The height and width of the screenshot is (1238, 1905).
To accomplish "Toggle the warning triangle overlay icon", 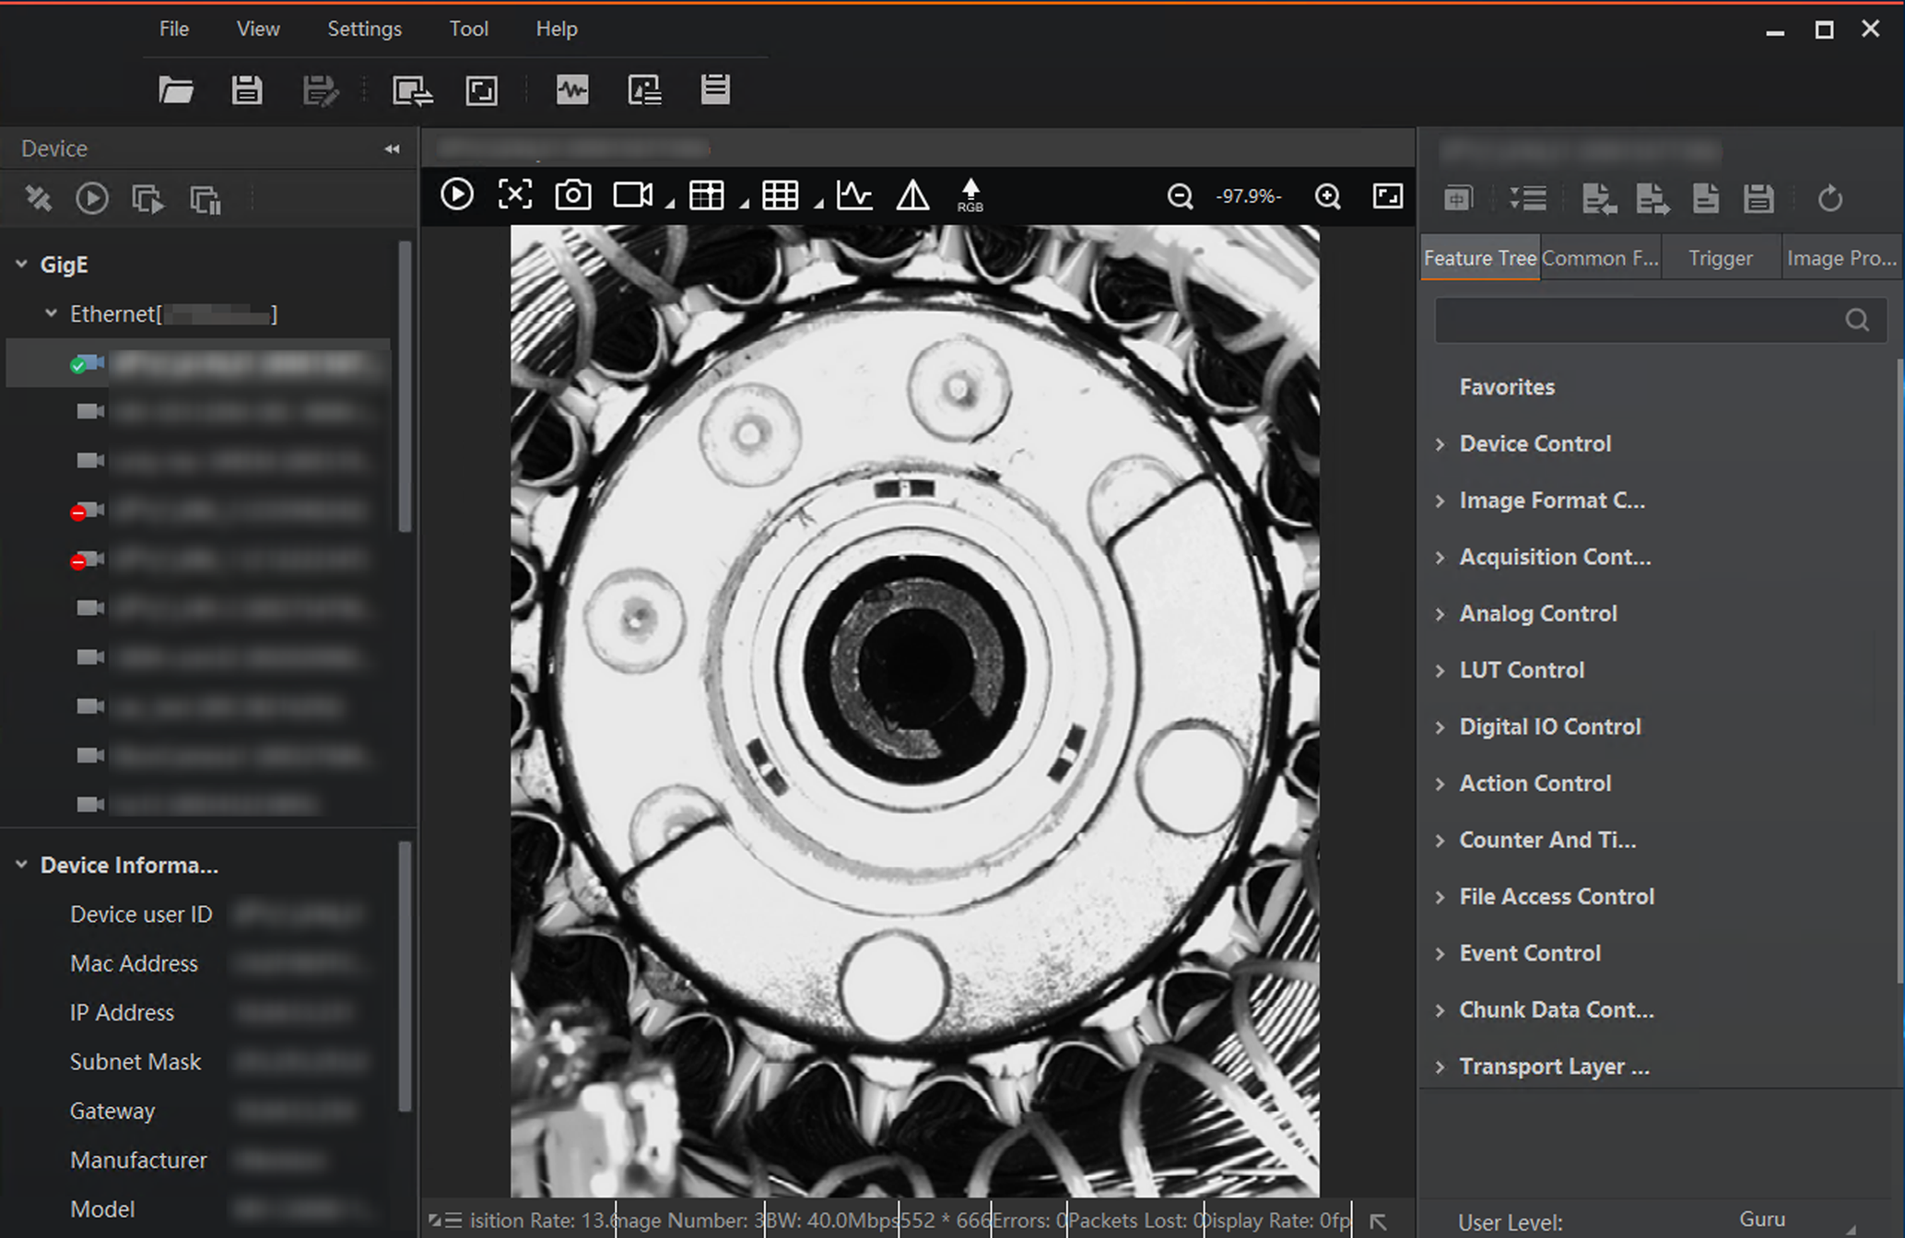I will tap(912, 195).
